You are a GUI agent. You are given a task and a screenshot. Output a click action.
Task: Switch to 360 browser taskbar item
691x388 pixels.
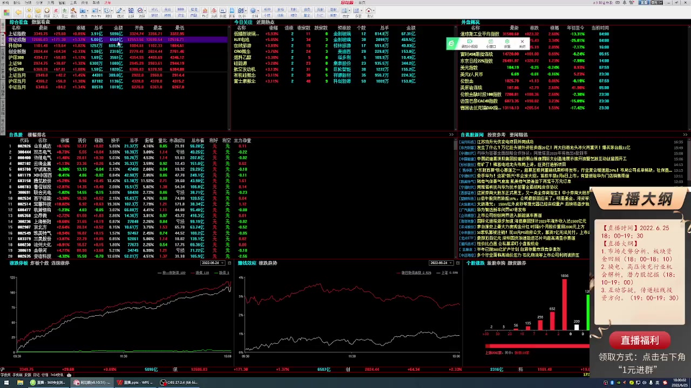(48, 383)
